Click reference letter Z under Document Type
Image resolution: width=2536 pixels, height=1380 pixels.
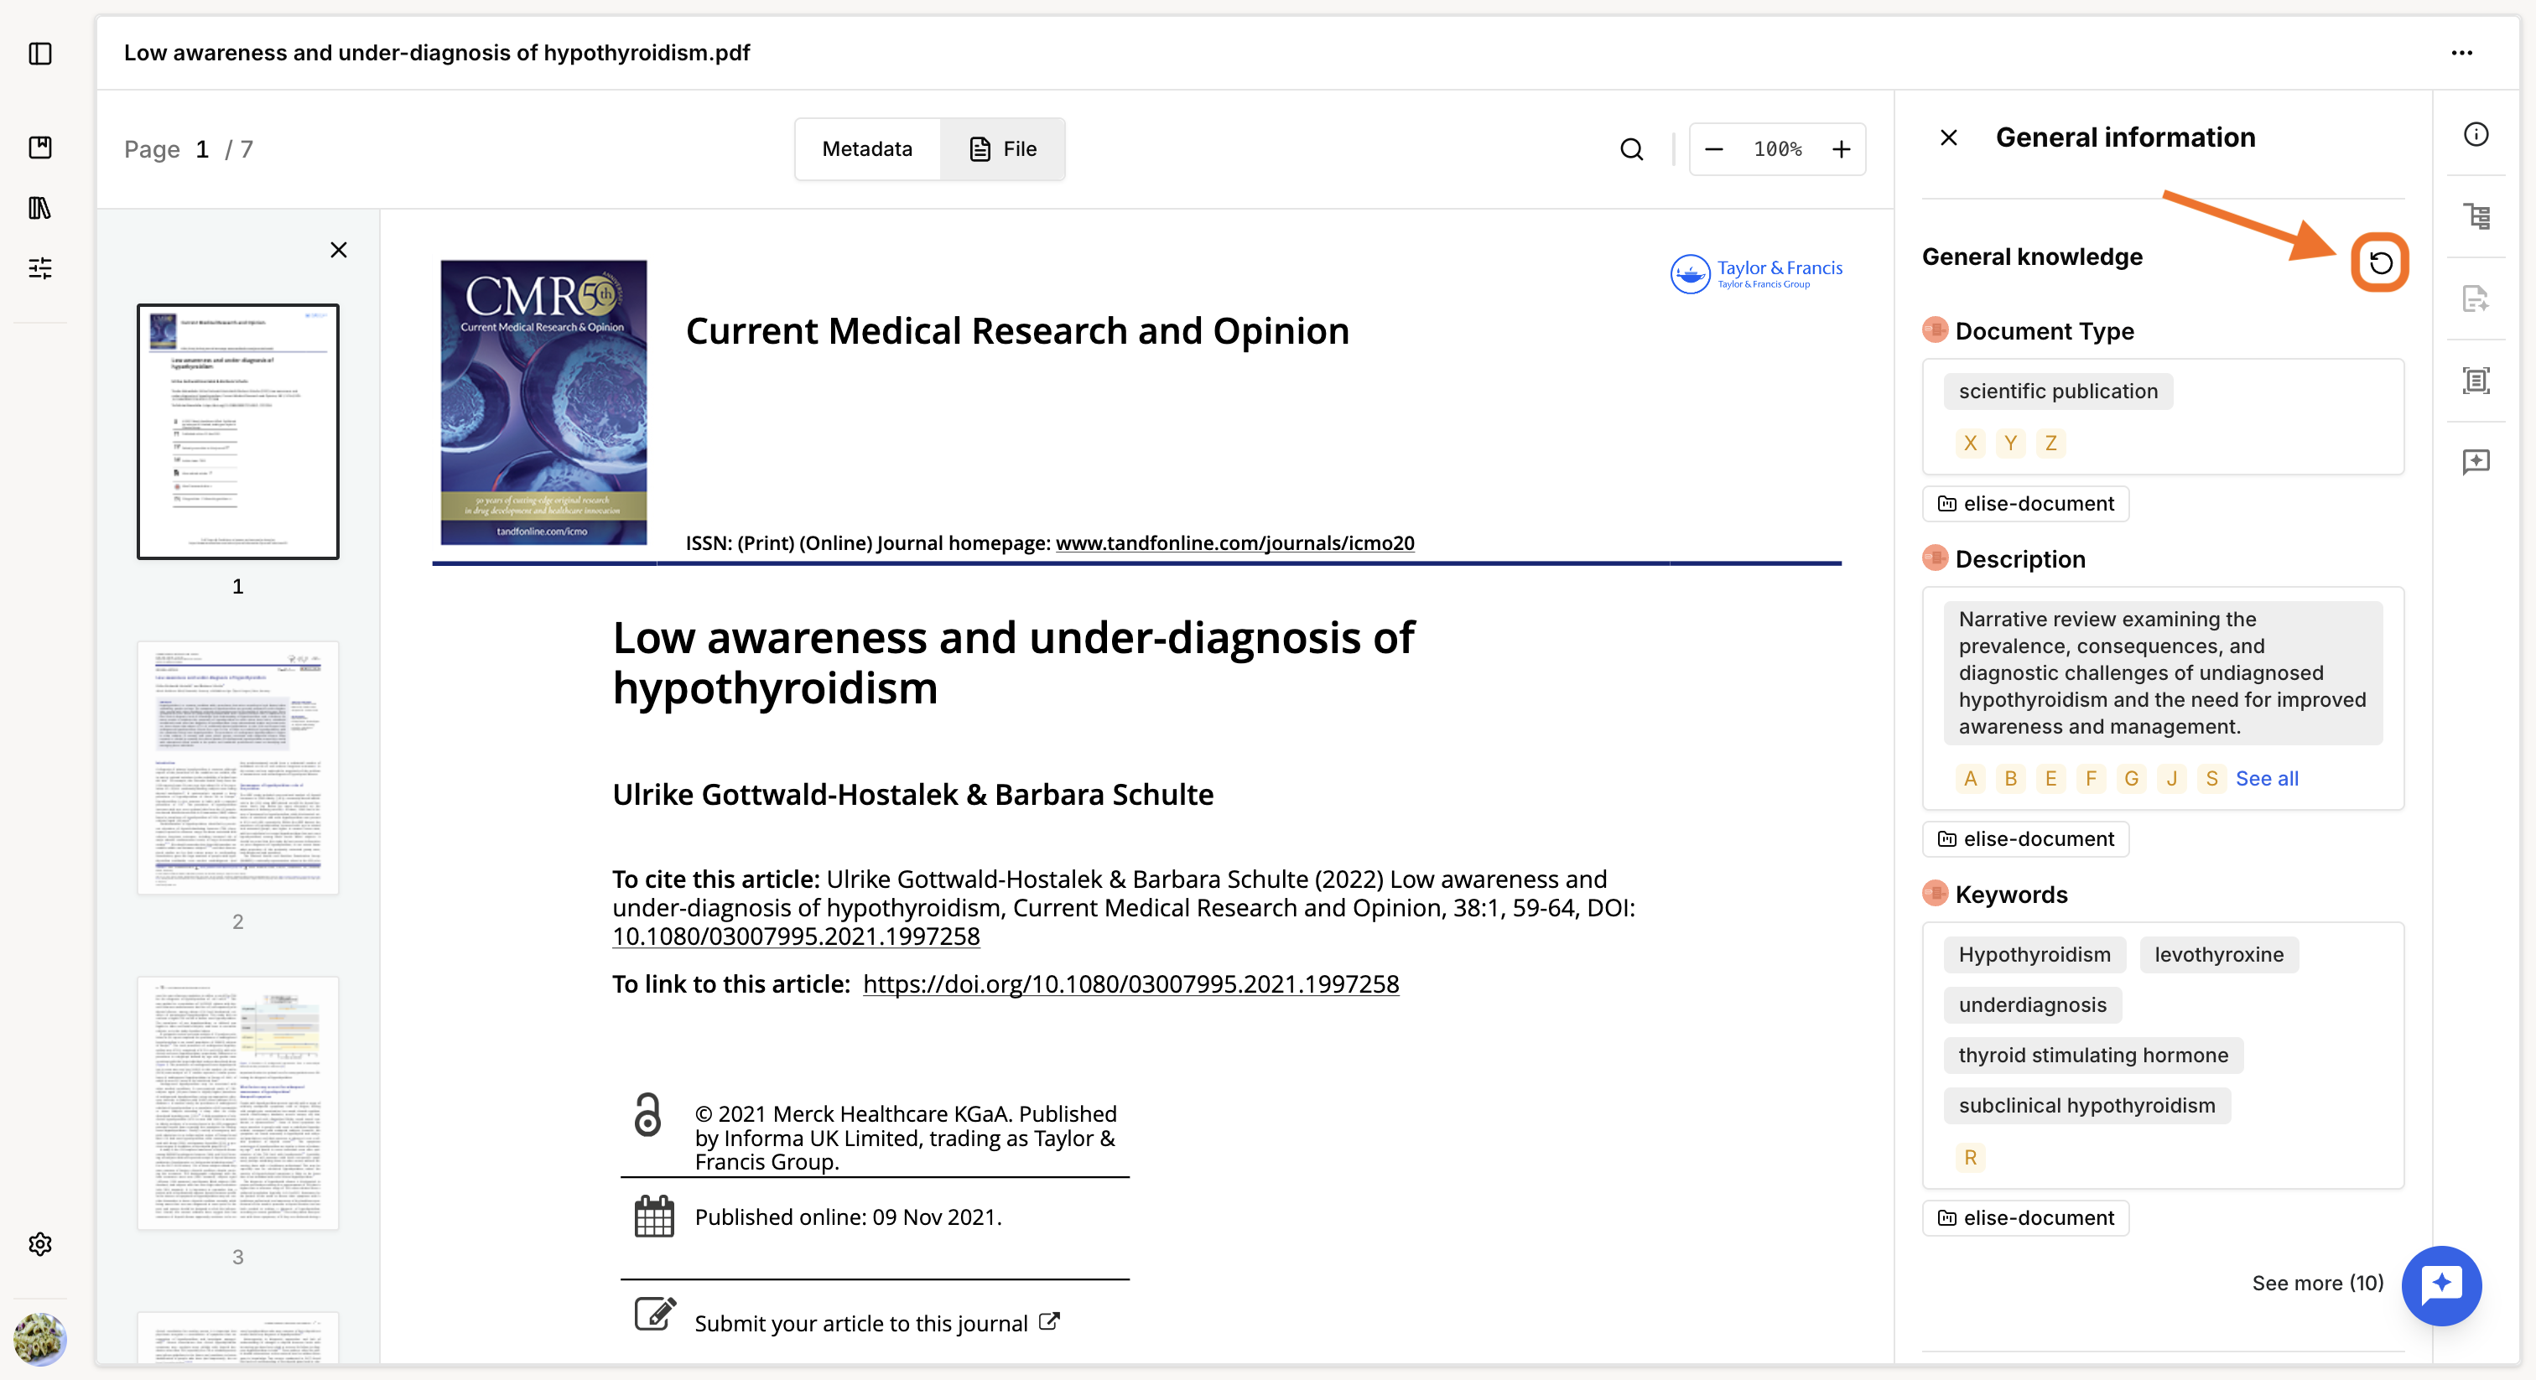coord(2050,444)
